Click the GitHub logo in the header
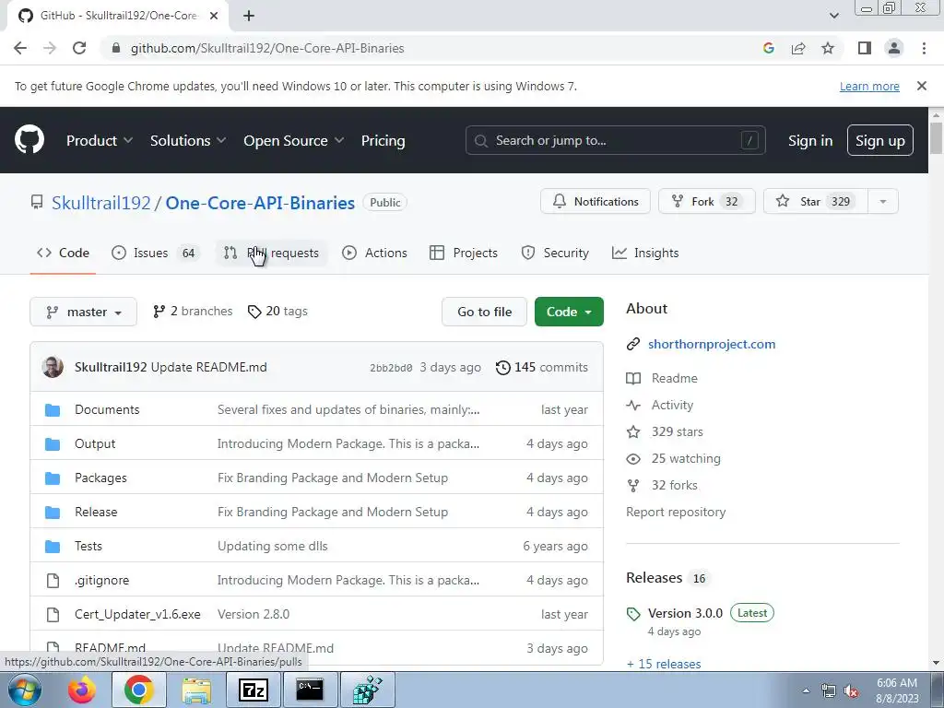The image size is (944, 708). pyautogui.click(x=29, y=140)
